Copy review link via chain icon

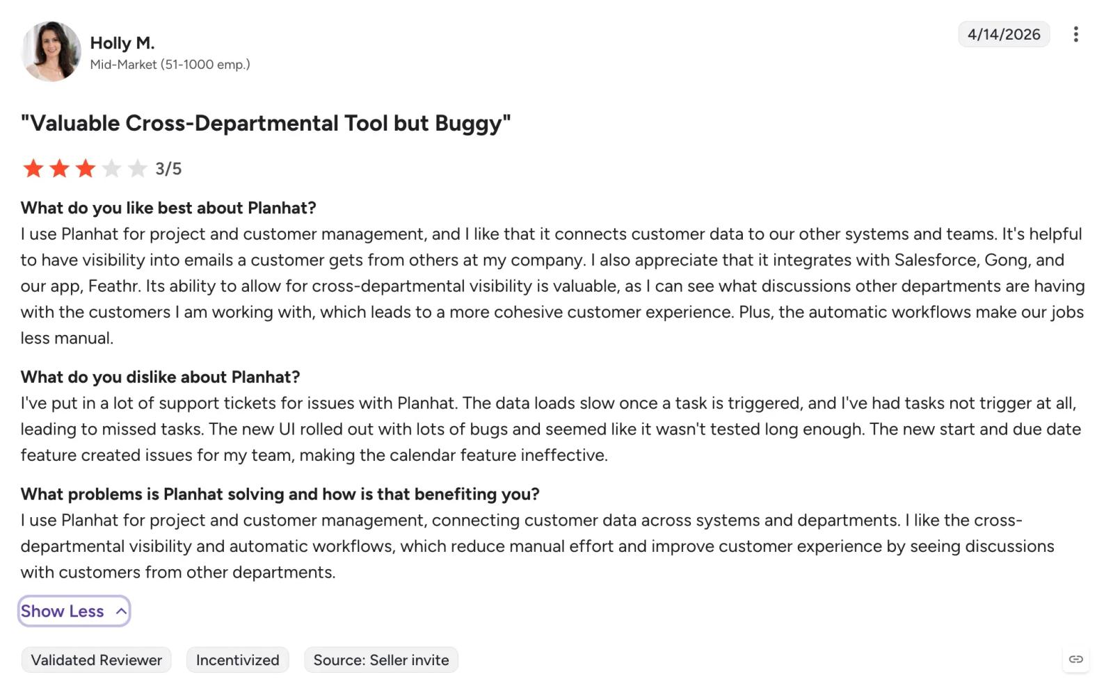(1075, 659)
